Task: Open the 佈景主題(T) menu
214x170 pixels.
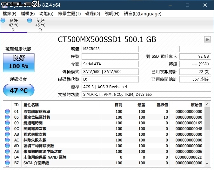Action: click(69, 14)
